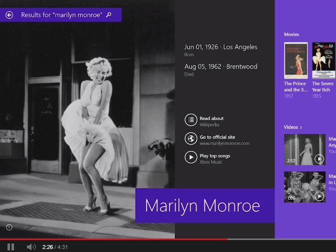Open the image info icon

(9, 227)
